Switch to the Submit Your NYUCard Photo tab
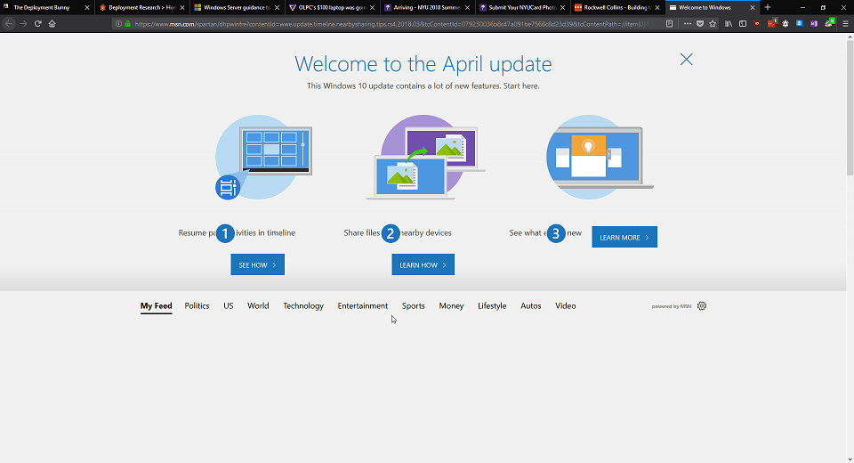The image size is (854, 463). [x=522, y=8]
